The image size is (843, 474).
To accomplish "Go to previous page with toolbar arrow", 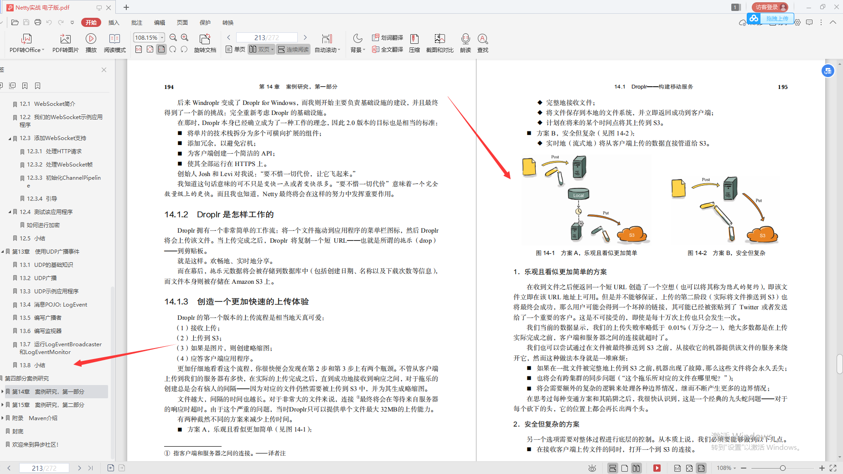I will 229,37.
